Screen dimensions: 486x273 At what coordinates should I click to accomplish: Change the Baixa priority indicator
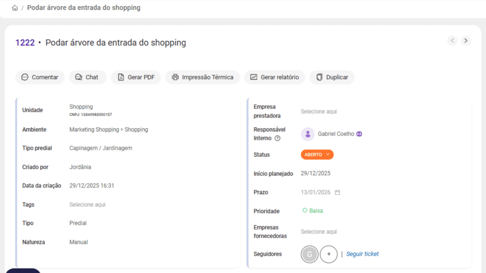click(x=313, y=211)
